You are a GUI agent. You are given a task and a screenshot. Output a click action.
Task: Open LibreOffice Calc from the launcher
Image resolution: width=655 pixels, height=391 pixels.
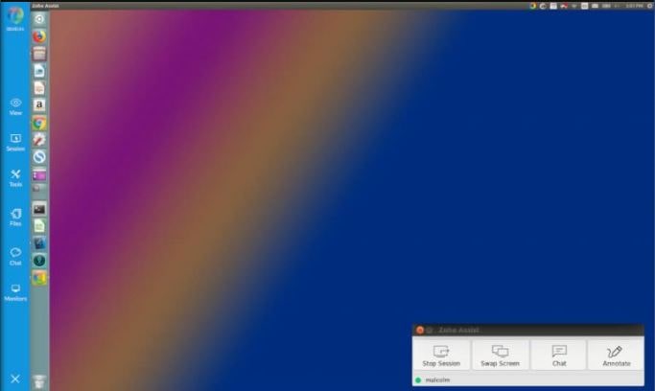[39, 226]
